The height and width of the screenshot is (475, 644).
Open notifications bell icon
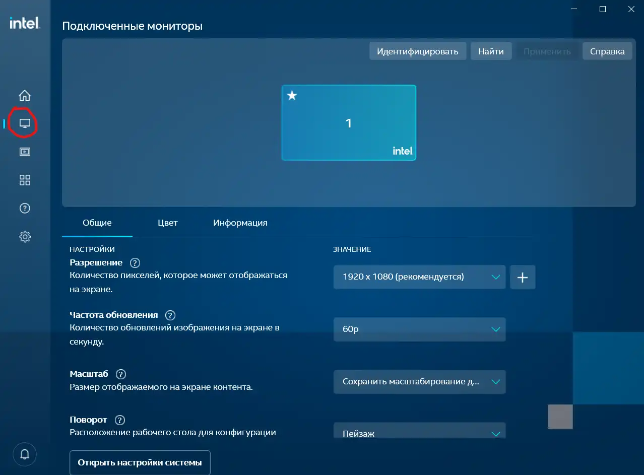(x=25, y=454)
